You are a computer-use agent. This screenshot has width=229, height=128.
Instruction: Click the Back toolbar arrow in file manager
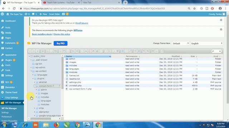click(30, 51)
